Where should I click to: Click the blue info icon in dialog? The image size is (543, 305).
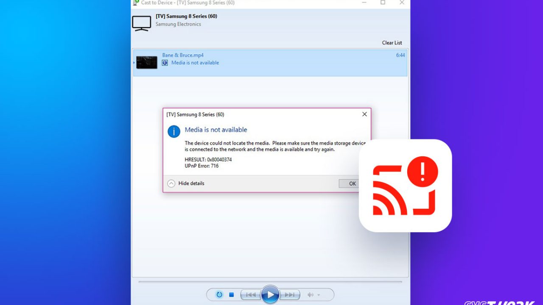pyautogui.click(x=174, y=131)
